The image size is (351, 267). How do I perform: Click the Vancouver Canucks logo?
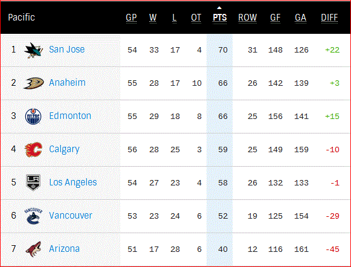point(33,216)
